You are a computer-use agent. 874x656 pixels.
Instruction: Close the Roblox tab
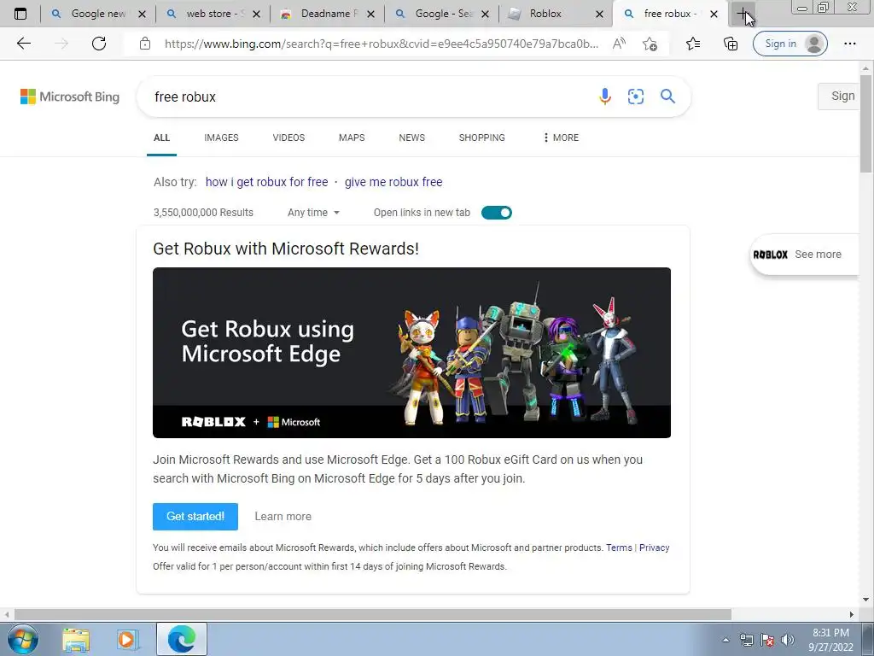(600, 14)
